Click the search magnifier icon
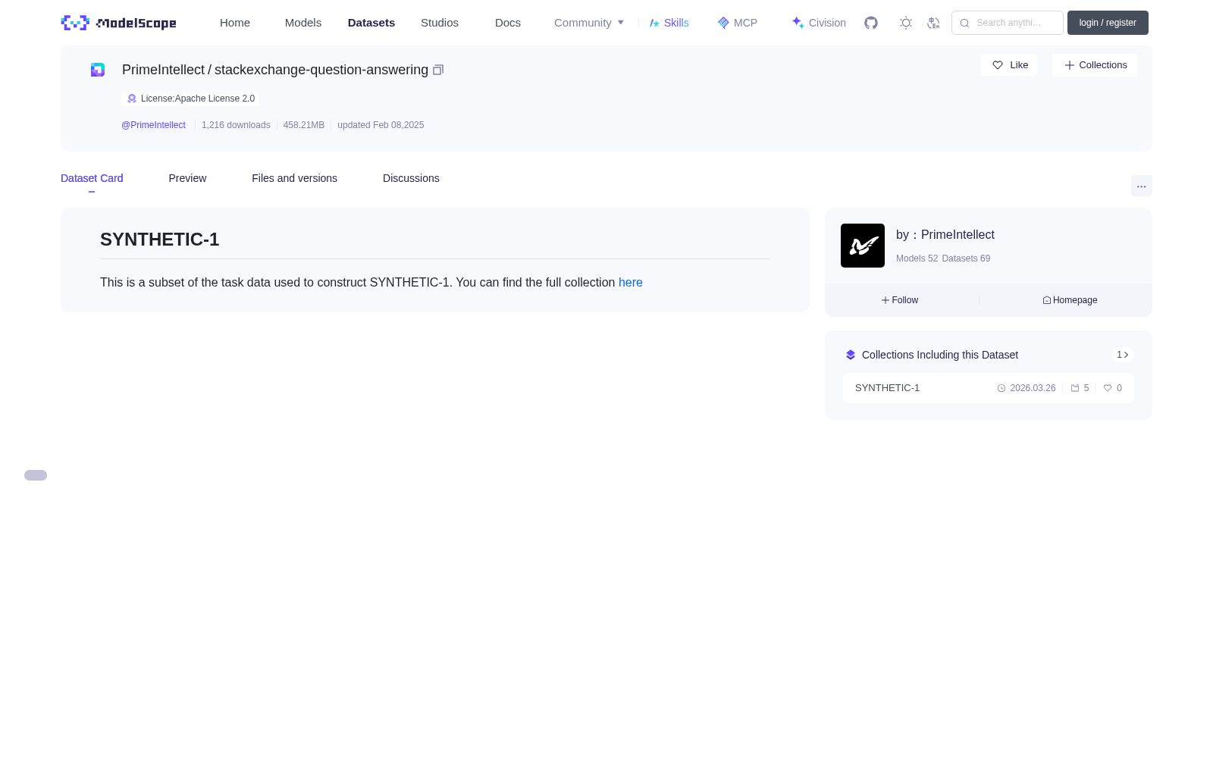This screenshot has width=1213, height=758. point(964,23)
